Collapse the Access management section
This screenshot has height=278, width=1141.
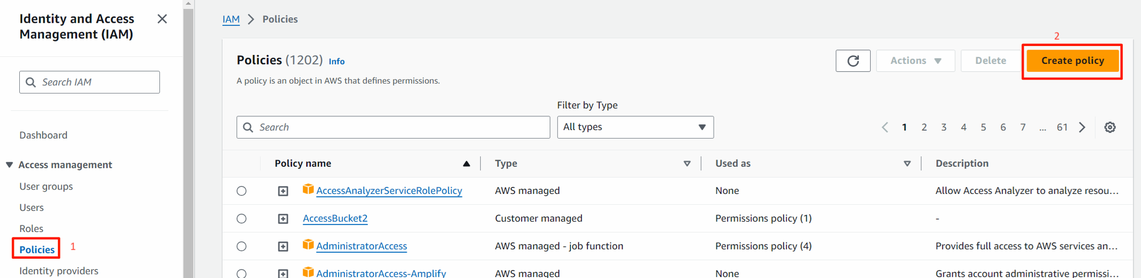point(9,165)
